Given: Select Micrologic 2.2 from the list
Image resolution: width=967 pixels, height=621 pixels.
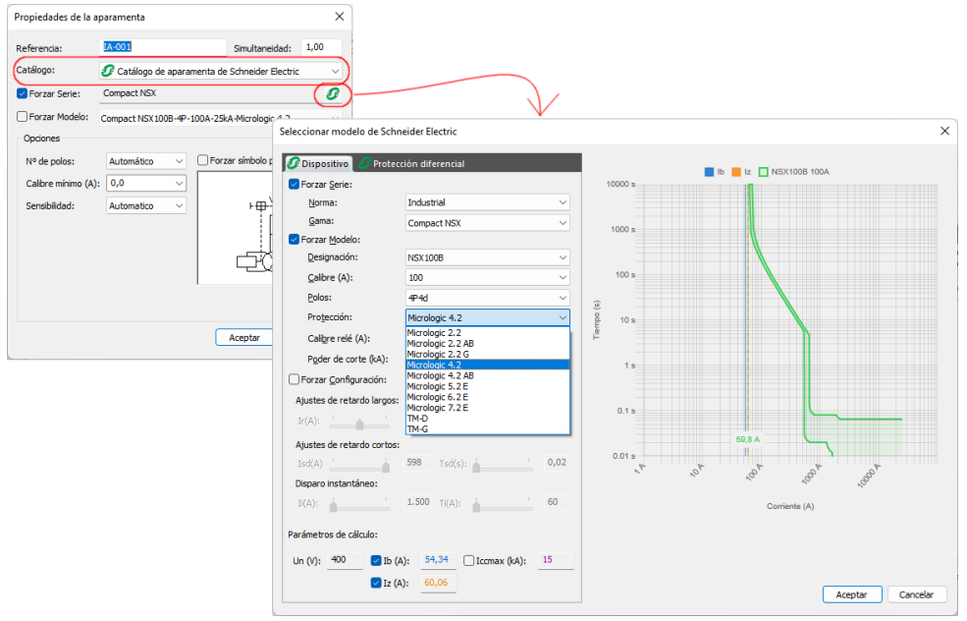Looking at the screenshot, I should pos(487,333).
